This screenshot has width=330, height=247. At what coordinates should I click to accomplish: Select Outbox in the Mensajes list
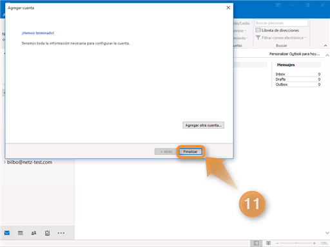298,84
